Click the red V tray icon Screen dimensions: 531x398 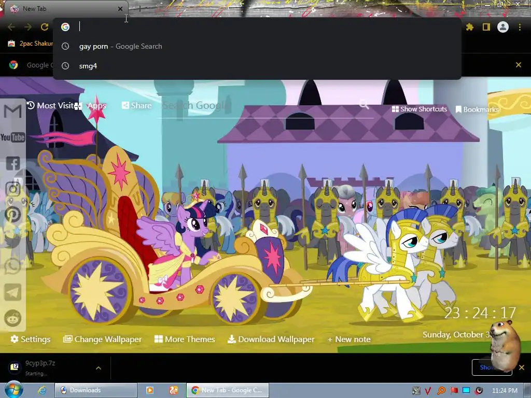click(428, 391)
